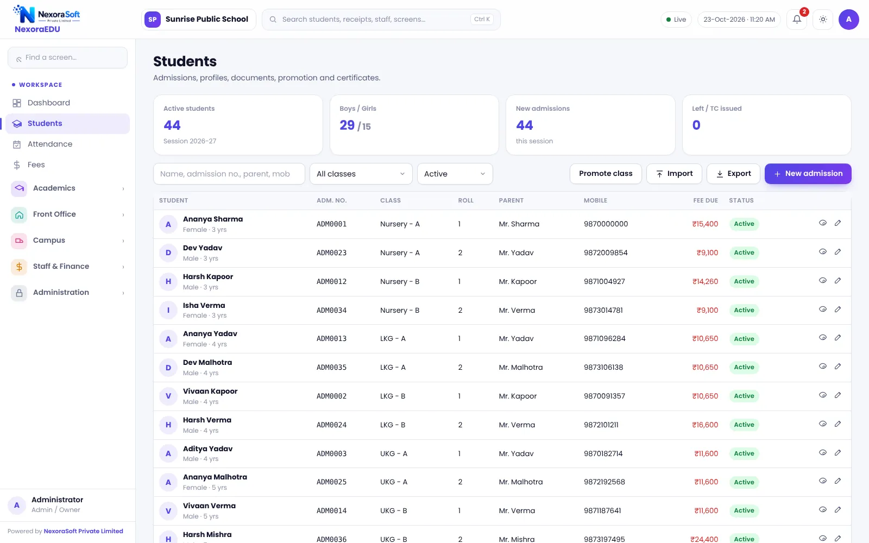This screenshot has height=543, width=869.
Task: Edit Aditya Yadav's record pencil icon
Action: [x=838, y=453]
